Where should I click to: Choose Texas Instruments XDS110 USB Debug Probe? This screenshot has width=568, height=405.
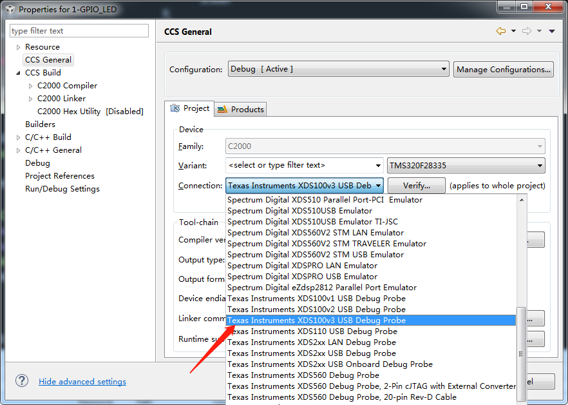point(371,331)
